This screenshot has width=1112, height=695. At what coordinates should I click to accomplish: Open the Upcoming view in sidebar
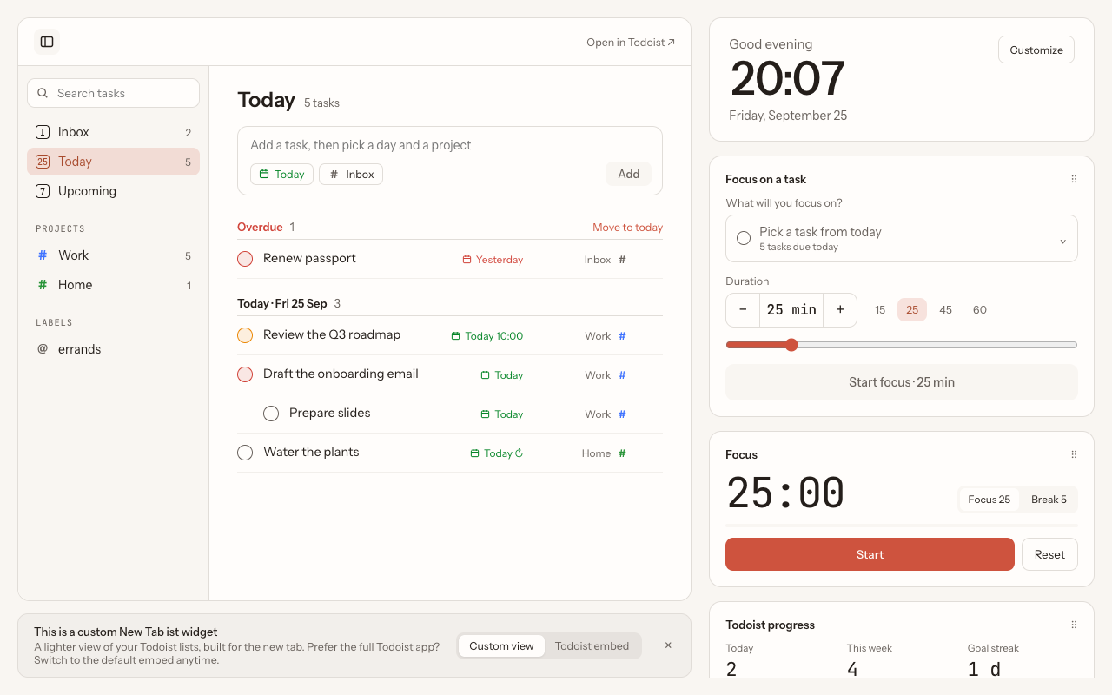tap(113, 191)
